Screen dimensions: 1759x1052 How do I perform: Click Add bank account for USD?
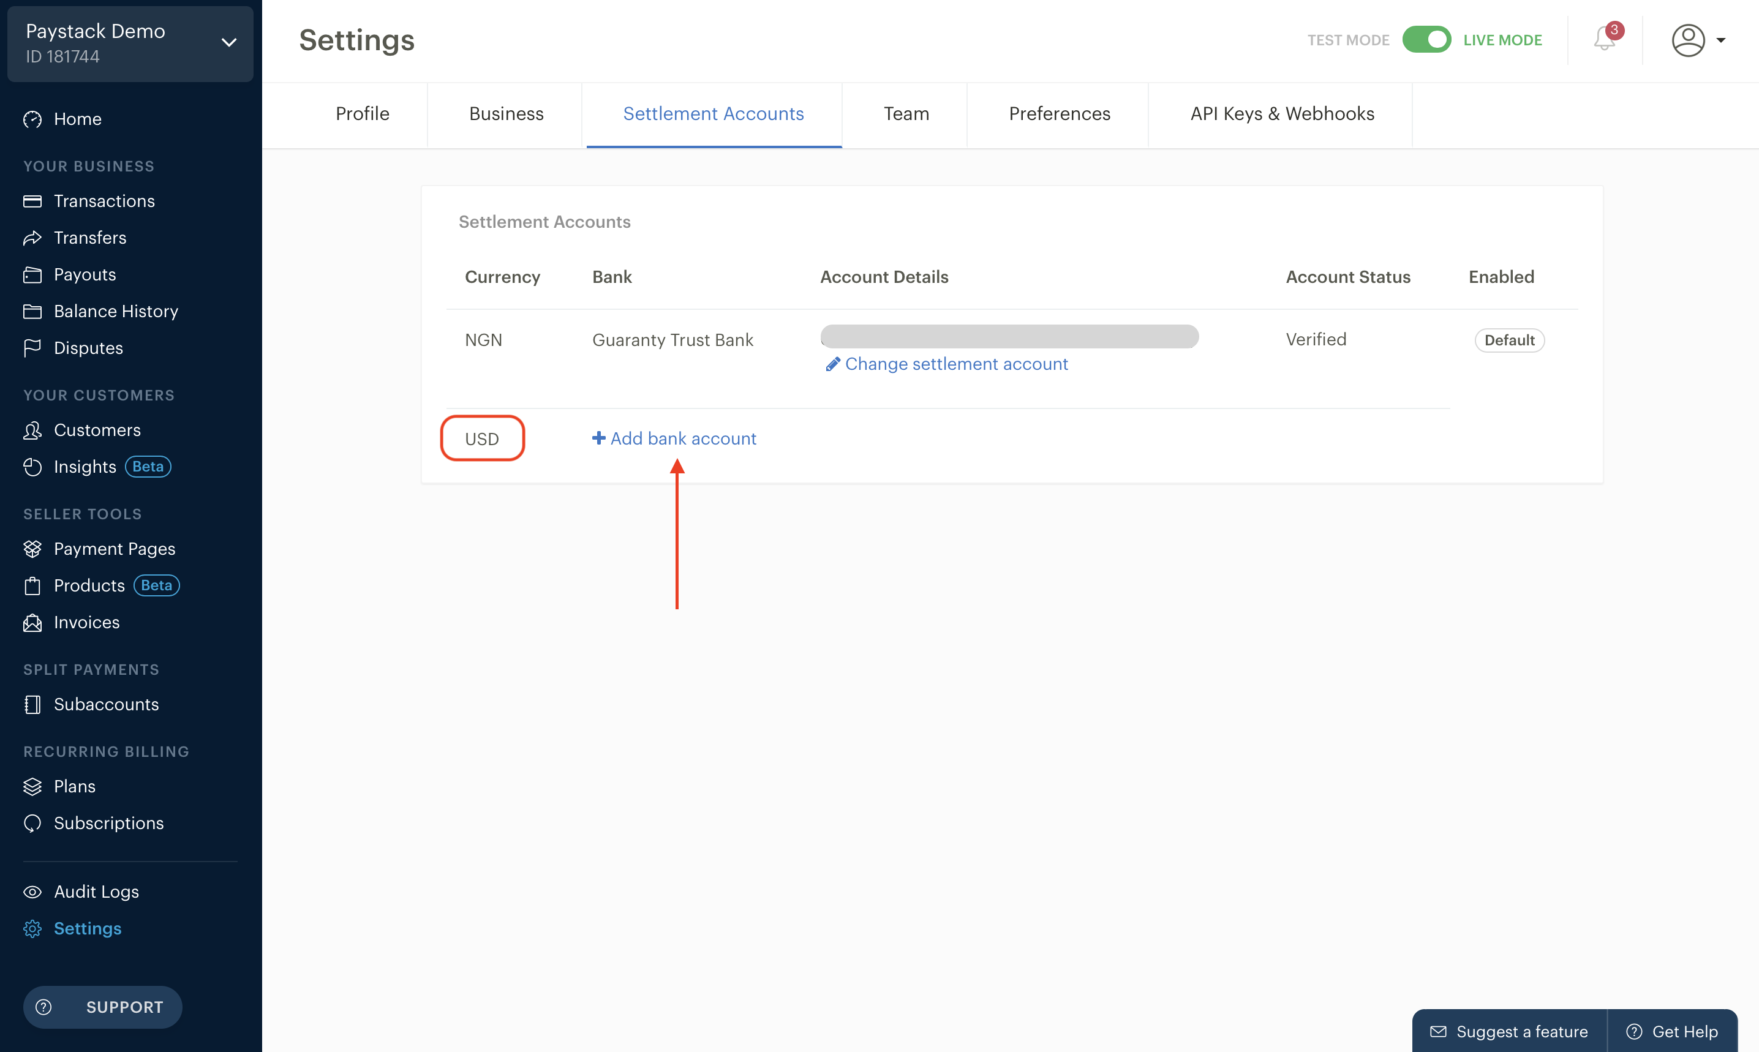pyautogui.click(x=674, y=437)
